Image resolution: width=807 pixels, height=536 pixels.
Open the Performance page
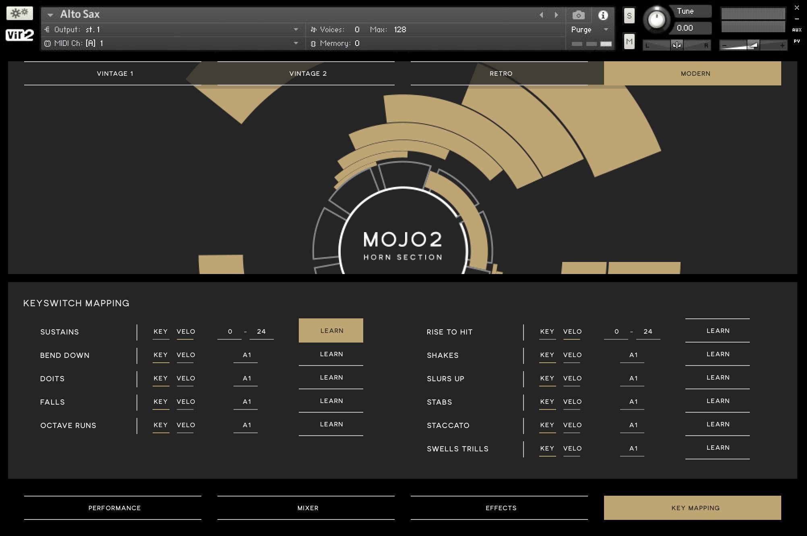pos(113,508)
